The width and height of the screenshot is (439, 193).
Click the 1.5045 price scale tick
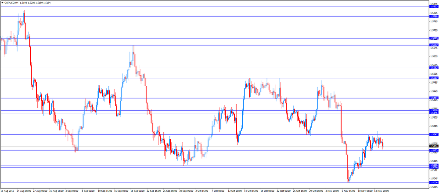pyautogui.click(x=433, y=179)
